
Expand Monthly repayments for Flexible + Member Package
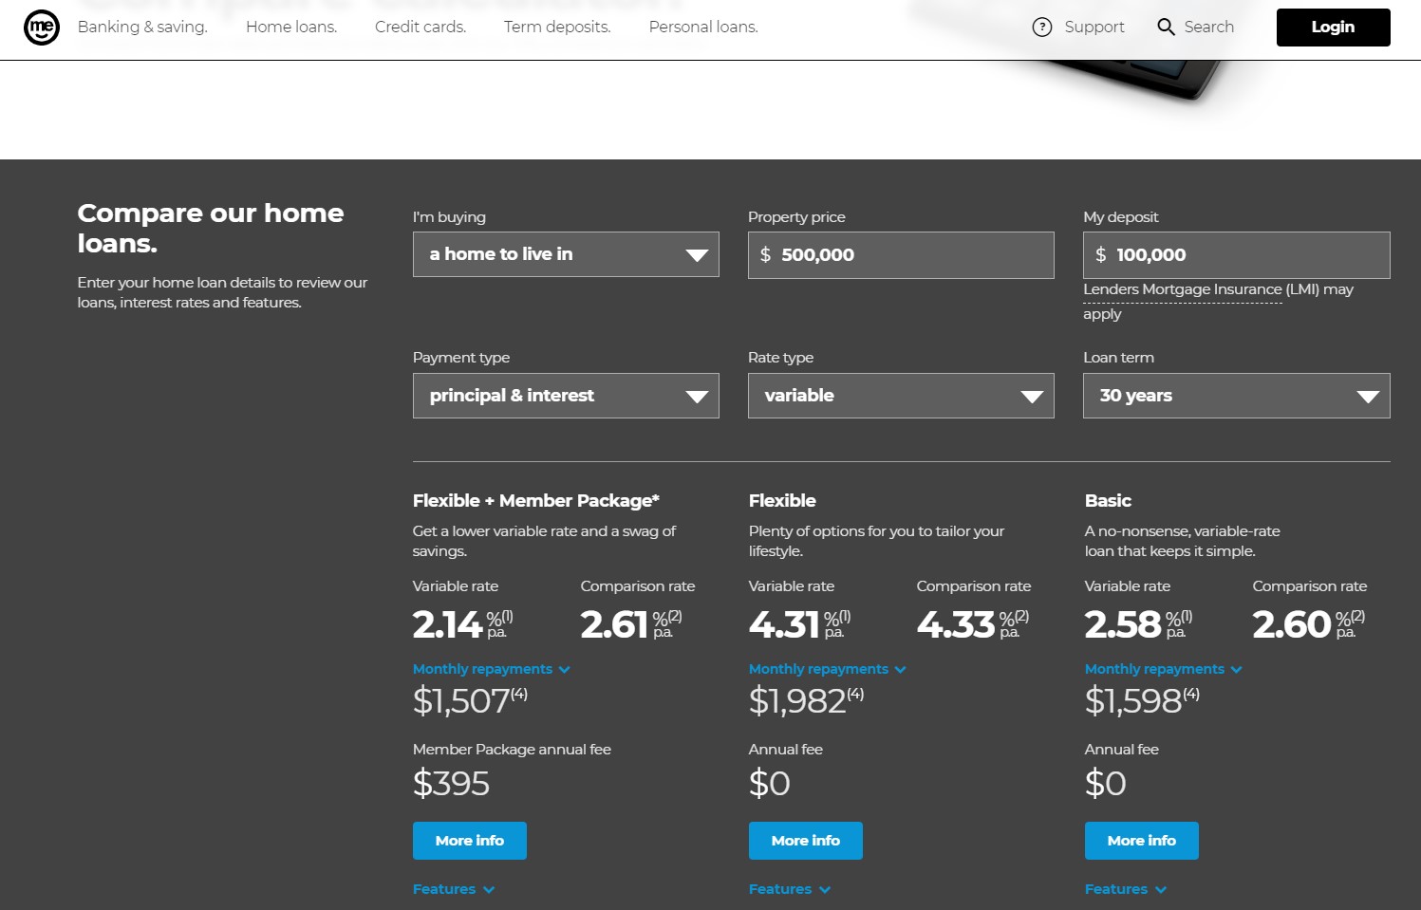[x=491, y=669]
